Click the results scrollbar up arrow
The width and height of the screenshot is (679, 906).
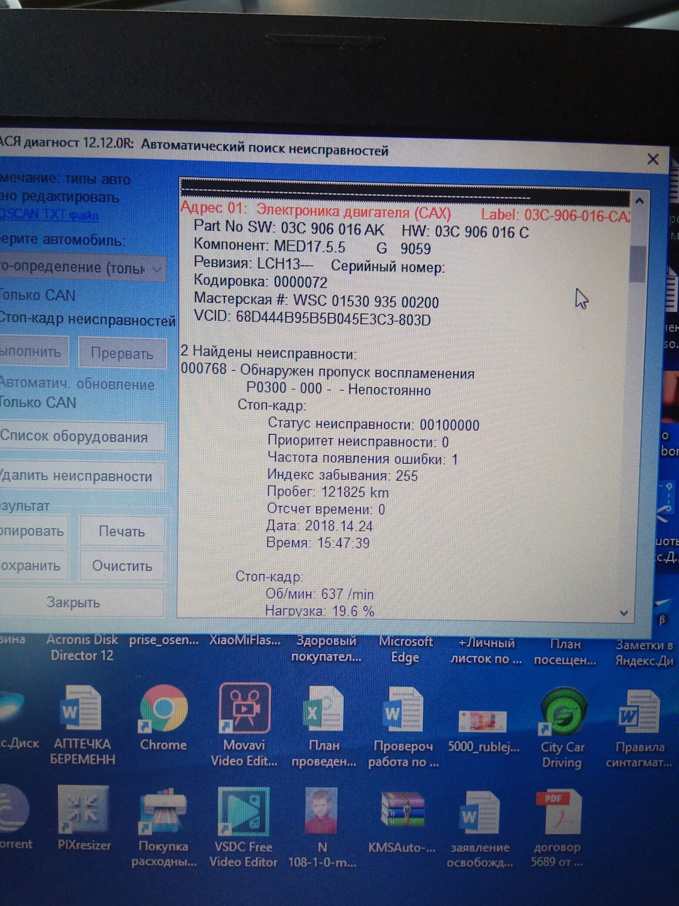[639, 201]
